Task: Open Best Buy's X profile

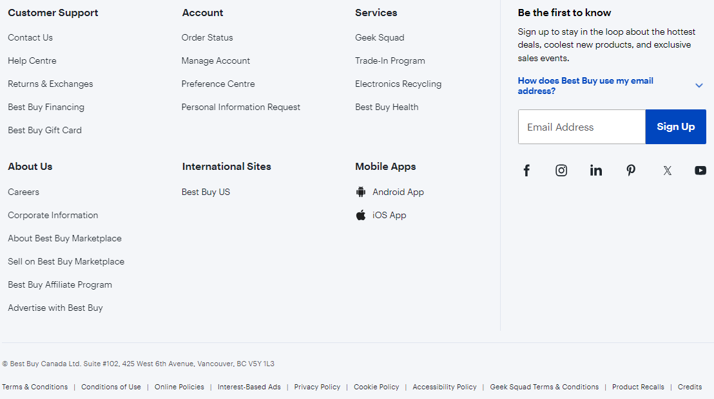Action: (x=667, y=170)
